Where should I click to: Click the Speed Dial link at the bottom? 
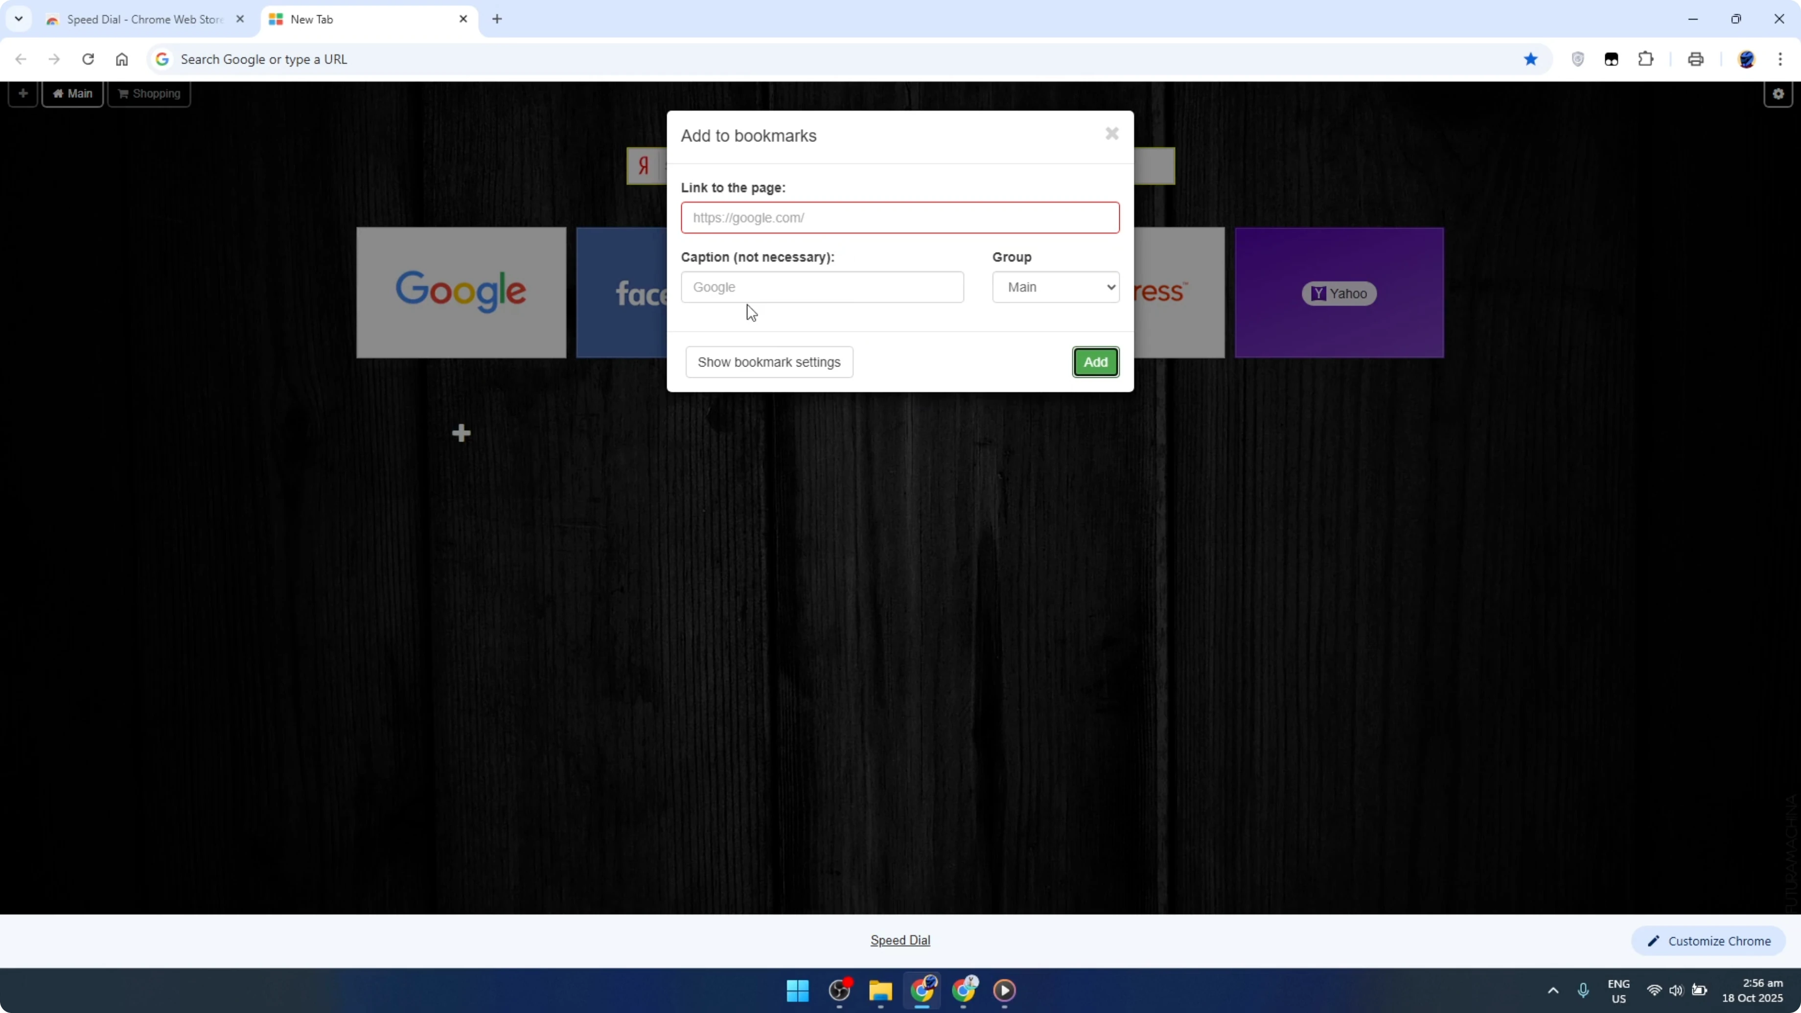coord(900,940)
